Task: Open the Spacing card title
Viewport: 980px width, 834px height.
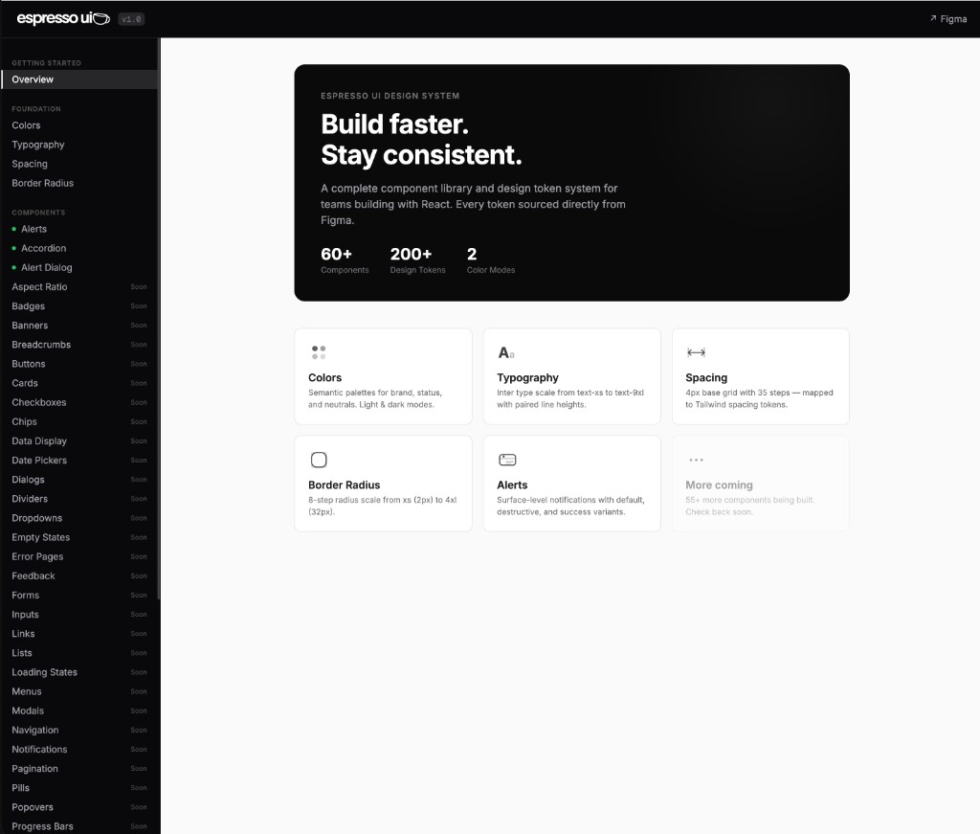Action: [x=706, y=377]
